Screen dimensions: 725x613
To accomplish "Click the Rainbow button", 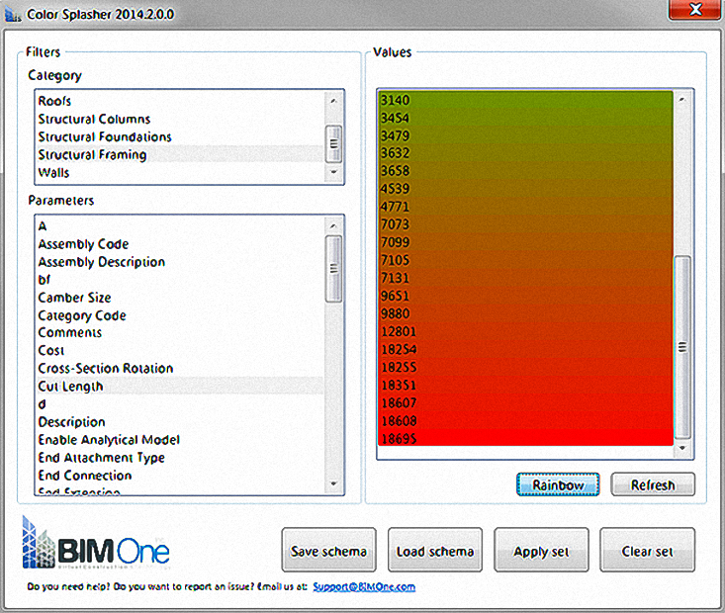I will [x=557, y=484].
